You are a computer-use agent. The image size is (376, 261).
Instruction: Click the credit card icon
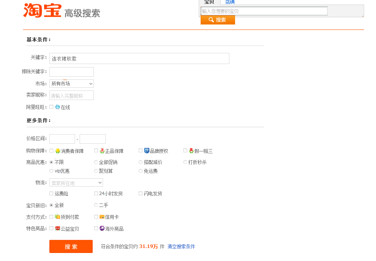[102, 217]
